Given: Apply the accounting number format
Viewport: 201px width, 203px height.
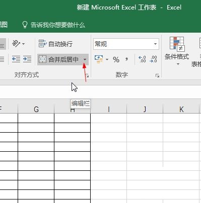Looking at the screenshot, I should pyautogui.click(x=99, y=59).
